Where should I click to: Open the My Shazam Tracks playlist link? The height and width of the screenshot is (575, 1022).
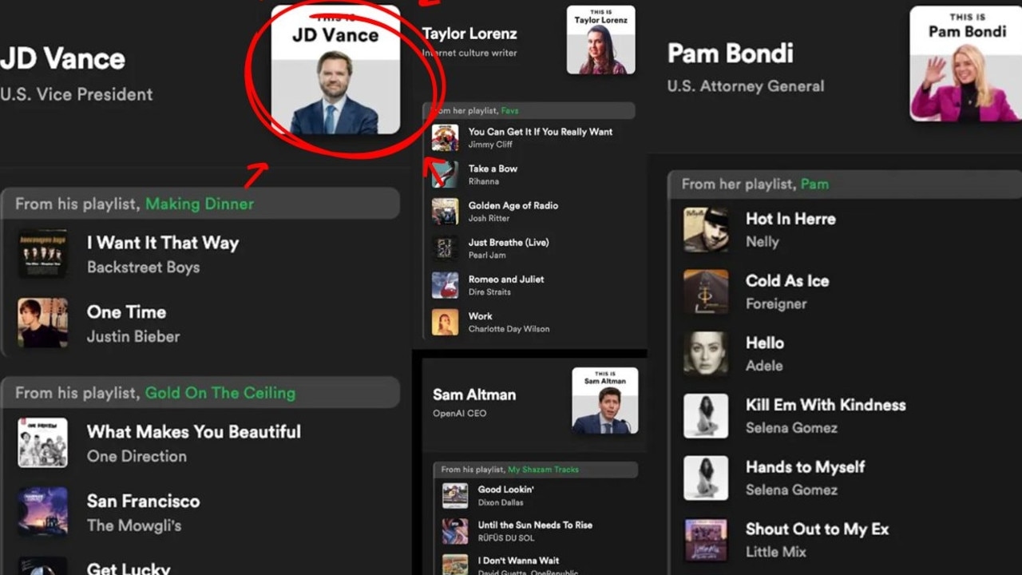click(544, 470)
